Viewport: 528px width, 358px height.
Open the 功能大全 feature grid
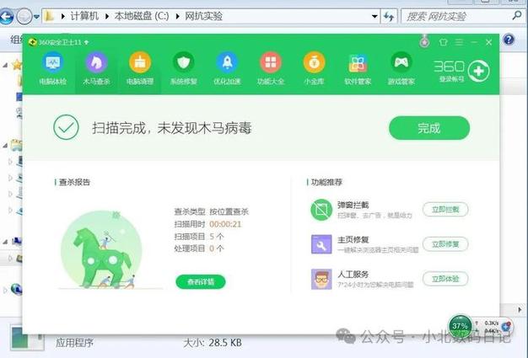click(x=271, y=69)
